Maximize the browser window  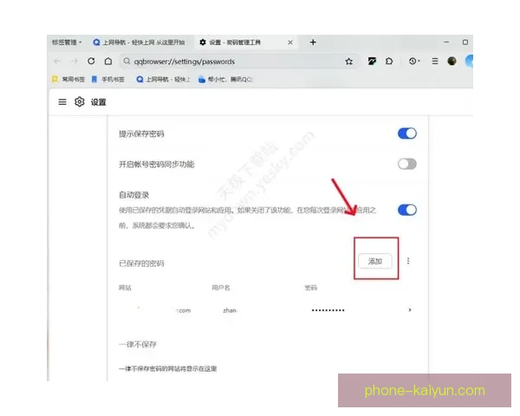pyautogui.click(x=465, y=42)
